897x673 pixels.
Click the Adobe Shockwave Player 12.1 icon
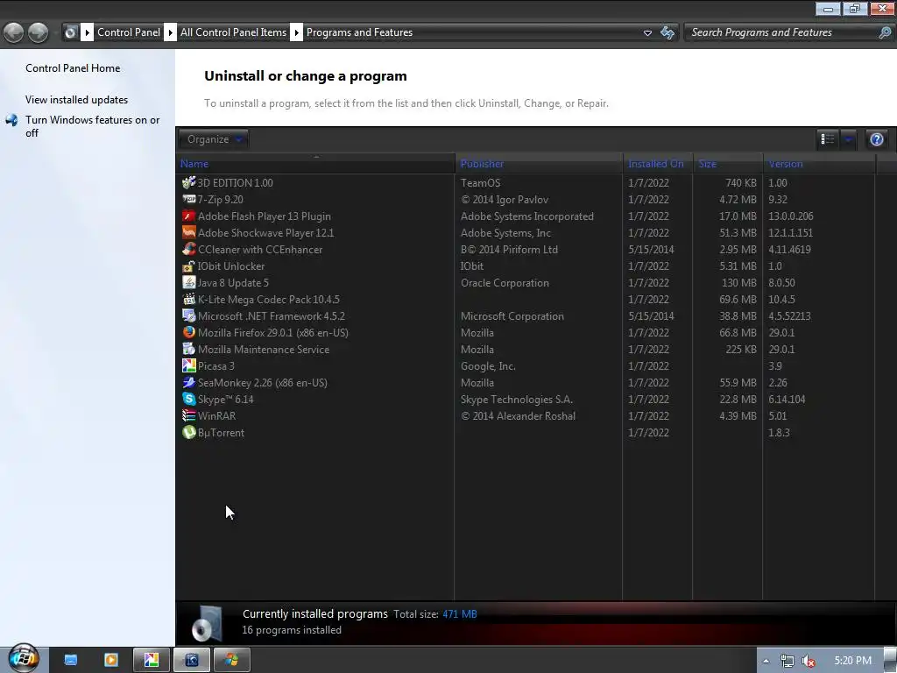tap(189, 232)
